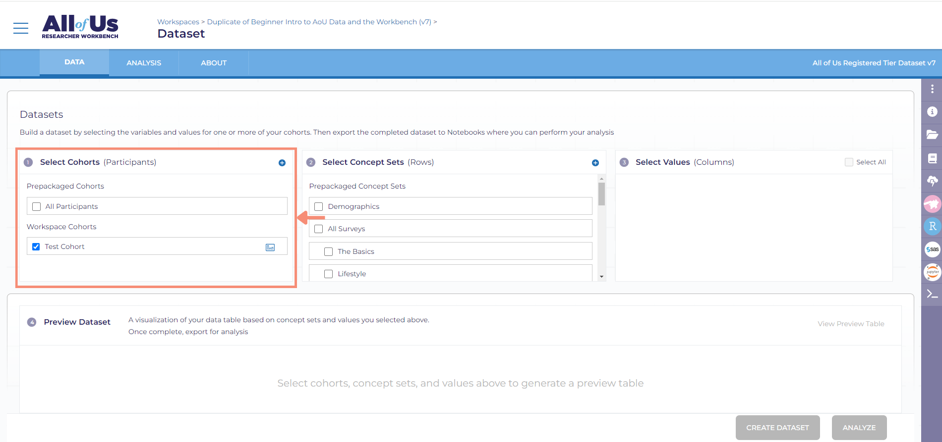Switch to the ANALYSIS tab
Image resolution: width=942 pixels, height=442 pixels.
pos(144,63)
